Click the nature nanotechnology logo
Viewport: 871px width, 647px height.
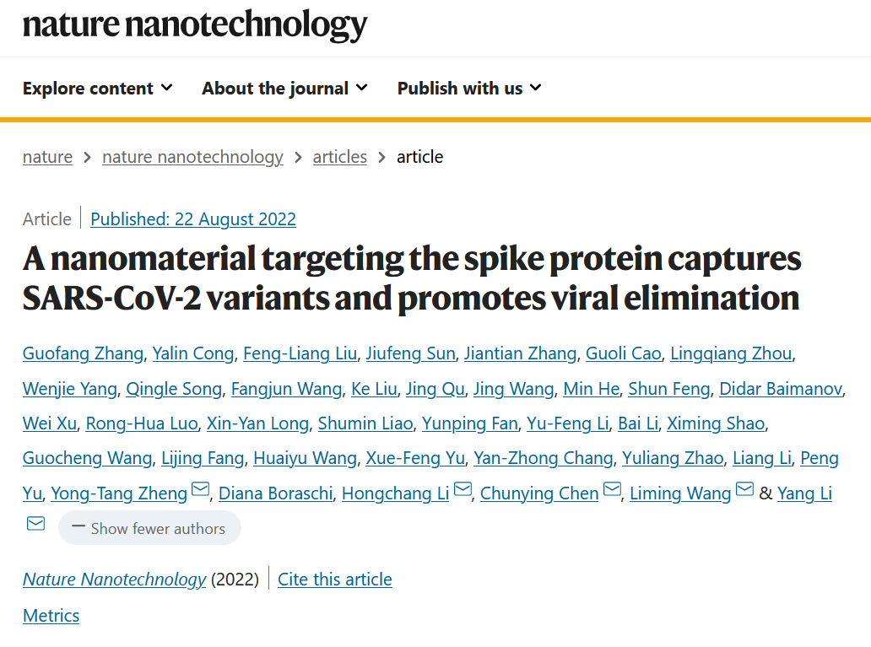tap(195, 25)
